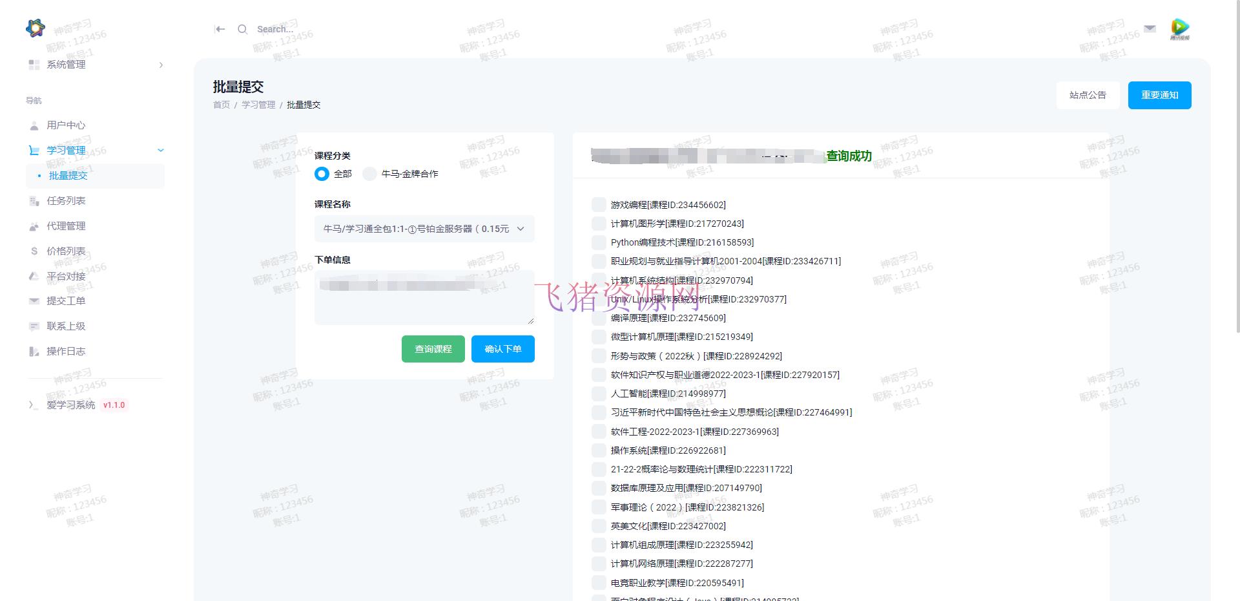
Task: Click the 任务列表 icon
Action: (34, 201)
